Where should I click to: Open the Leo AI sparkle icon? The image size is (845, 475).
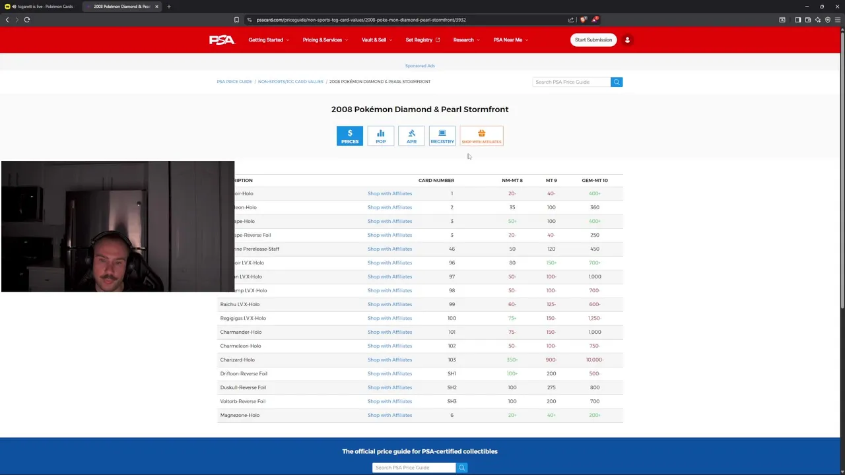point(817,20)
